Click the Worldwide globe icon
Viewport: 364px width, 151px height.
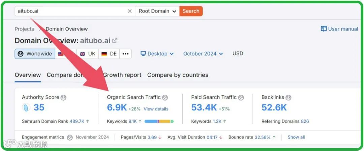[21, 54]
